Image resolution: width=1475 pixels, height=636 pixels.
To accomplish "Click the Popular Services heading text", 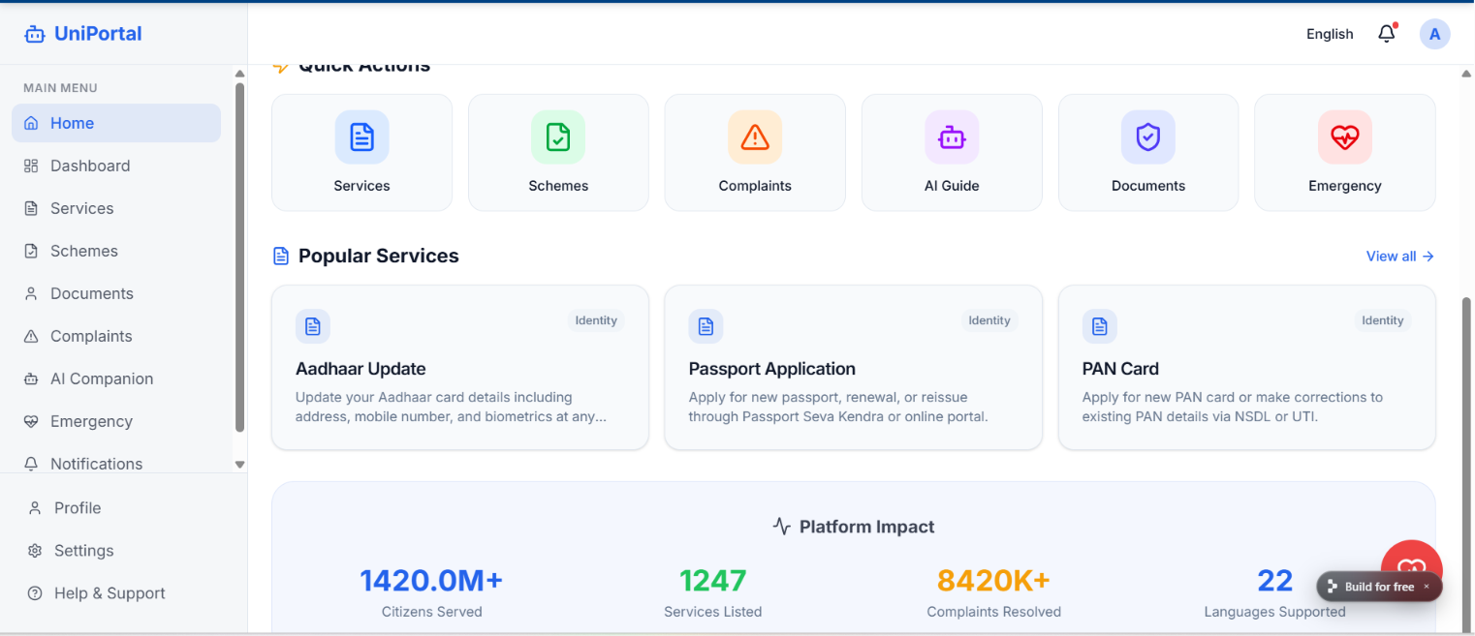I will [x=379, y=257].
